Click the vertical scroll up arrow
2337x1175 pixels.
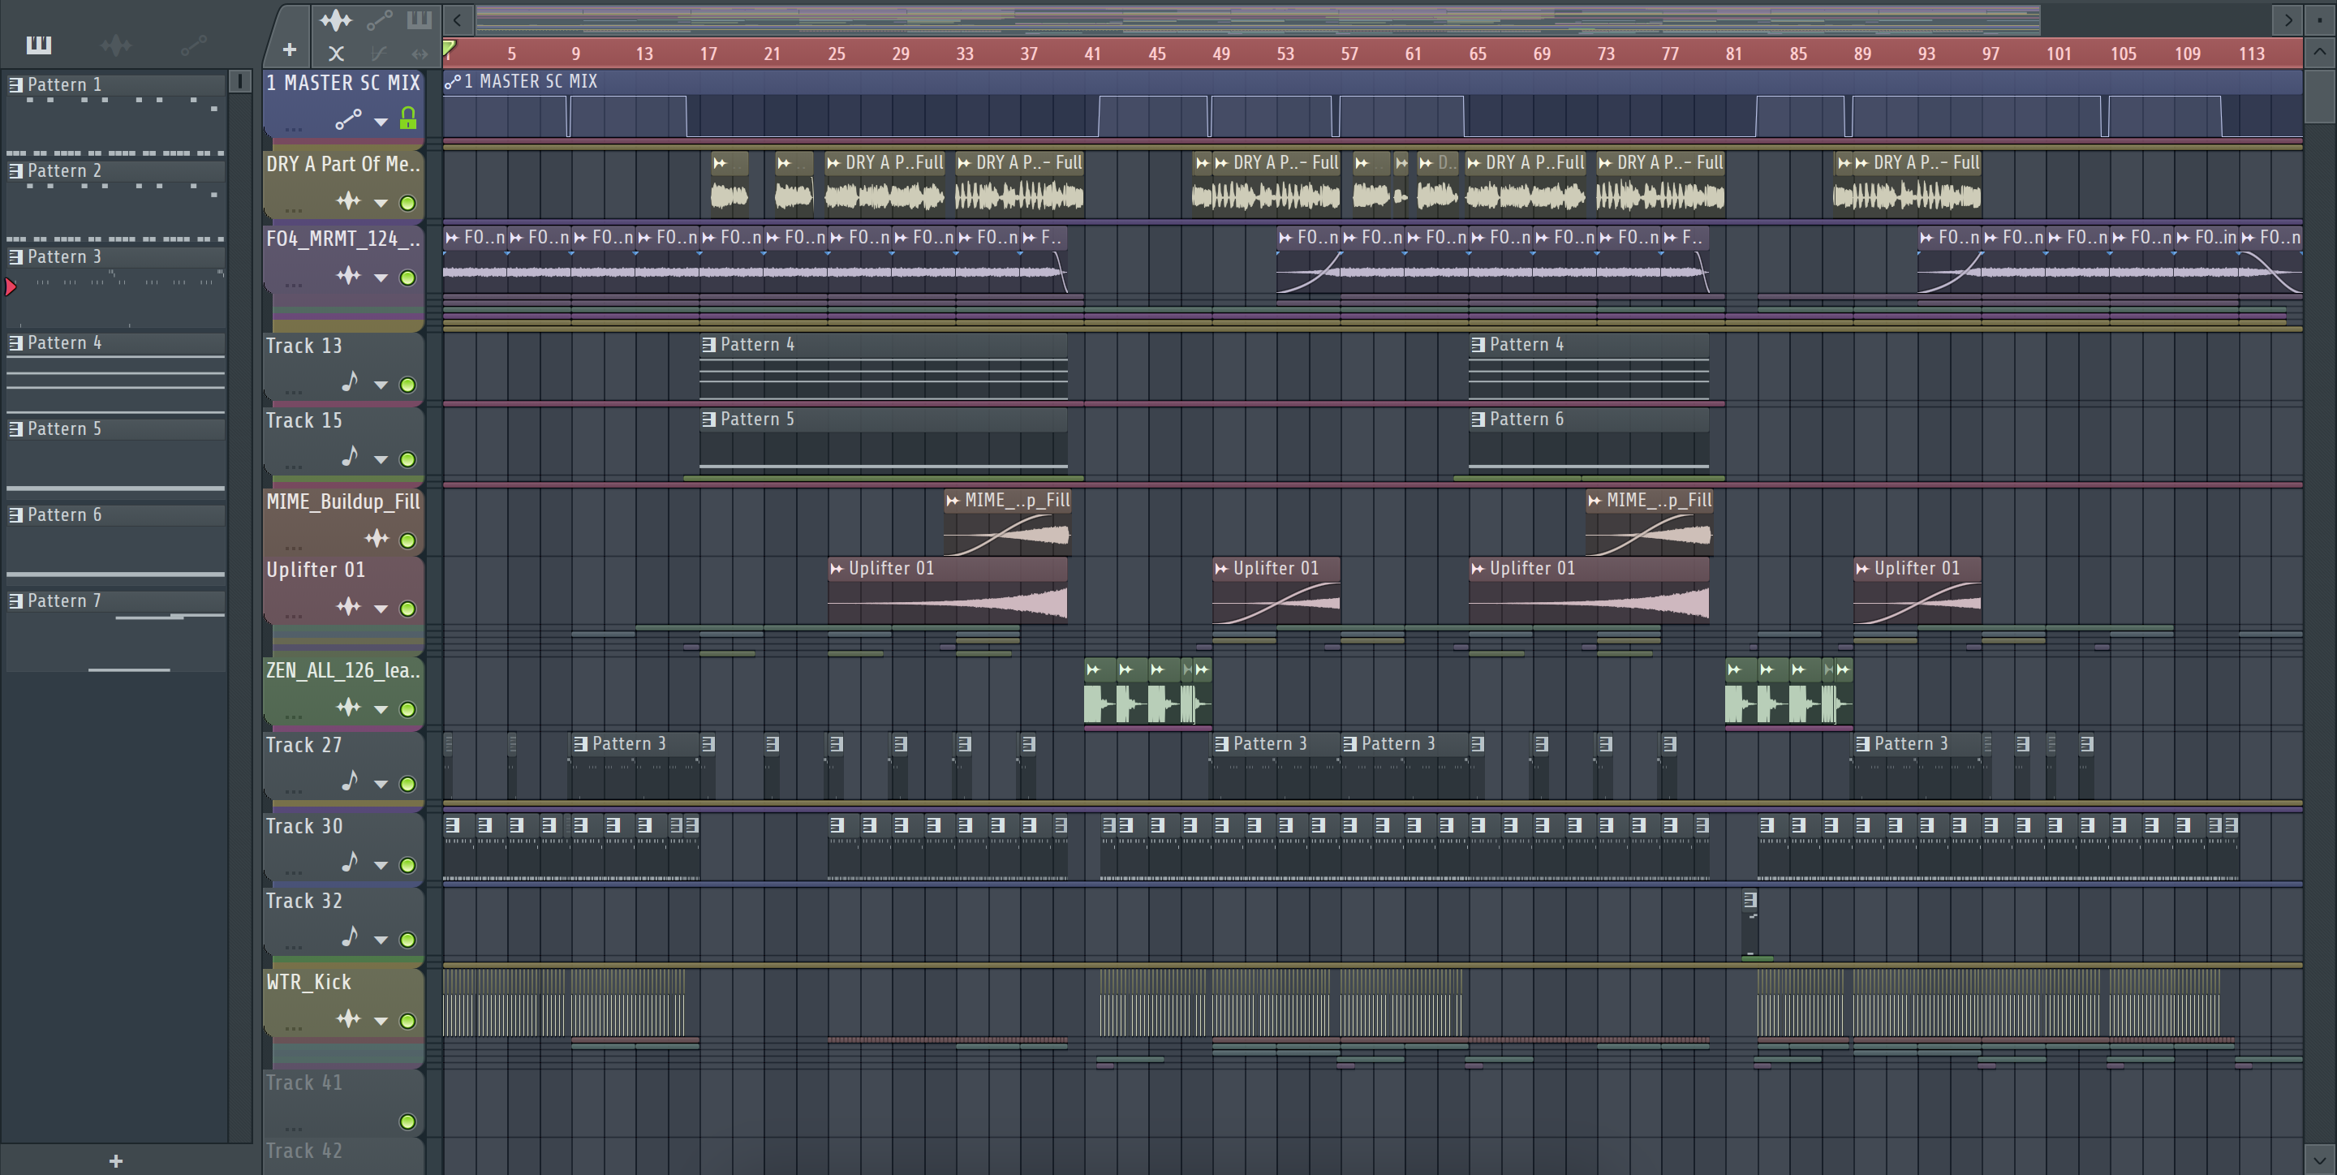tap(2319, 53)
